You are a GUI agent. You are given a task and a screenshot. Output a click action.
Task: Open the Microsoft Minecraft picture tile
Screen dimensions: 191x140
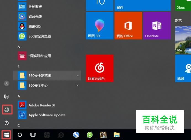[x=183, y=40]
